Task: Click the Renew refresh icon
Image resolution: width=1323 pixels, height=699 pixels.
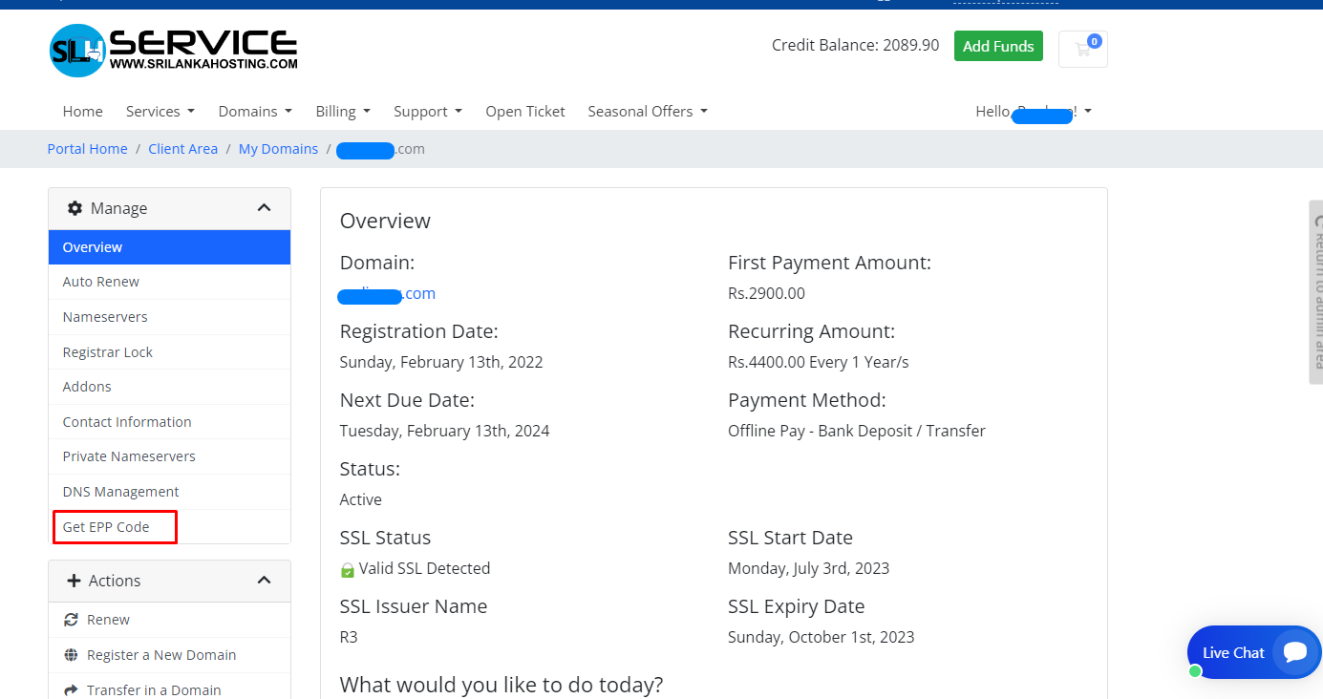Action: pyautogui.click(x=71, y=620)
